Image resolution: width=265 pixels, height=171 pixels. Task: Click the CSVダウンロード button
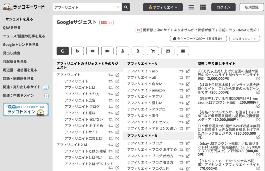point(245,39)
